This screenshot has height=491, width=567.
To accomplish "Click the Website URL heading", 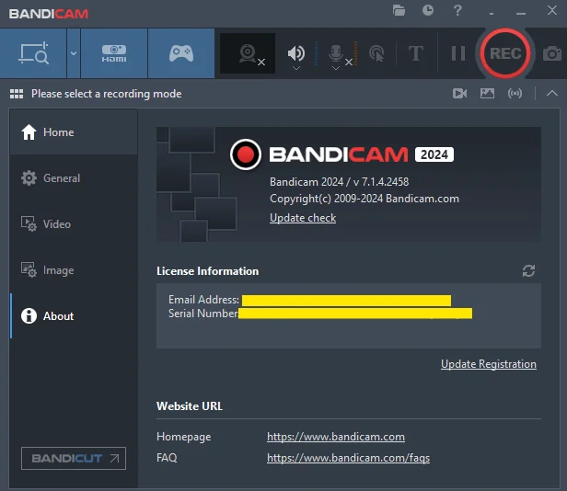I will (190, 406).
